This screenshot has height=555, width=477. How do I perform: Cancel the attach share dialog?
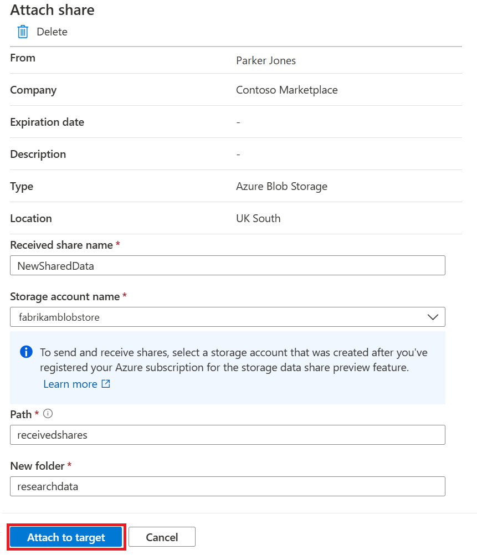pos(162,537)
